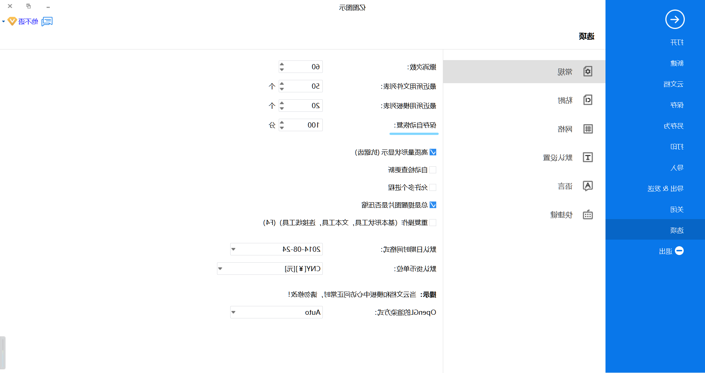Click the message feedback icon
The height and width of the screenshot is (373, 705).
[x=47, y=22]
